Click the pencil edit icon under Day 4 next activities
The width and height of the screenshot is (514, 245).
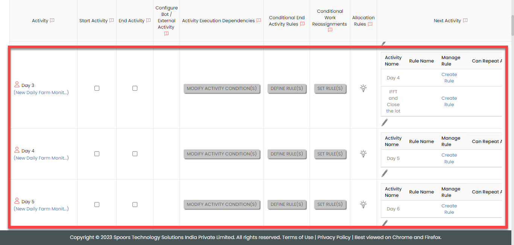pos(384,173)
